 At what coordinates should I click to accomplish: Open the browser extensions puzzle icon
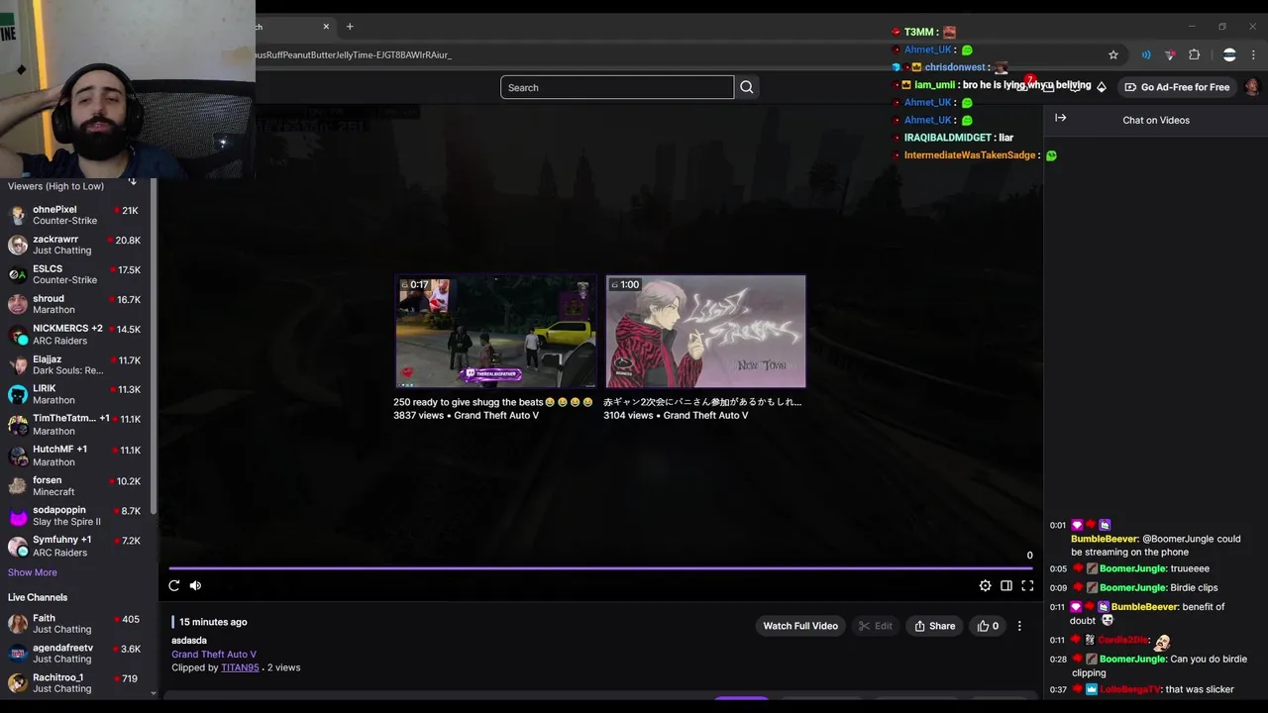pyautogui.click(x=1194, y=54)
